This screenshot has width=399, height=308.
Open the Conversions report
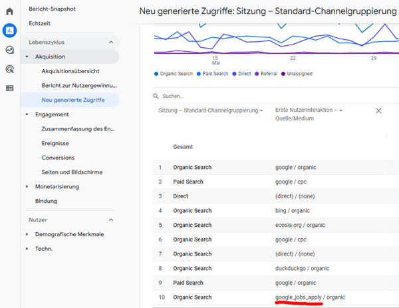[x=58, y=158]
